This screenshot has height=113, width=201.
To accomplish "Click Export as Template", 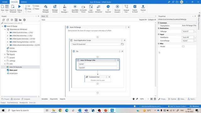I will click(13, 8).
